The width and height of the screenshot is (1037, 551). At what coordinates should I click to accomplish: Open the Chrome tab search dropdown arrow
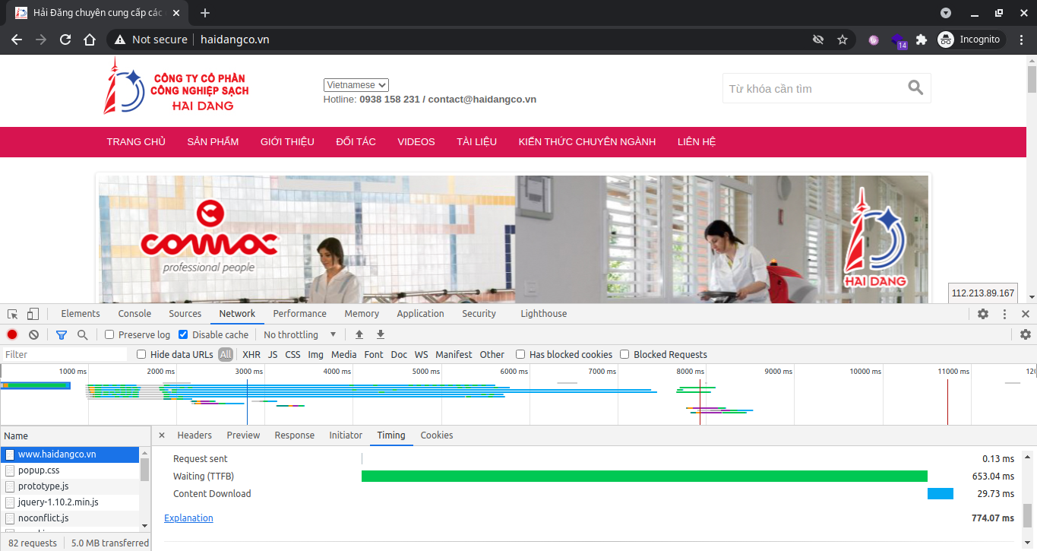coord(946,13)
